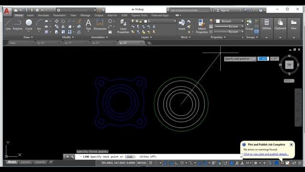Click the TOP face of ViewCube

click(x=289, y=65)
